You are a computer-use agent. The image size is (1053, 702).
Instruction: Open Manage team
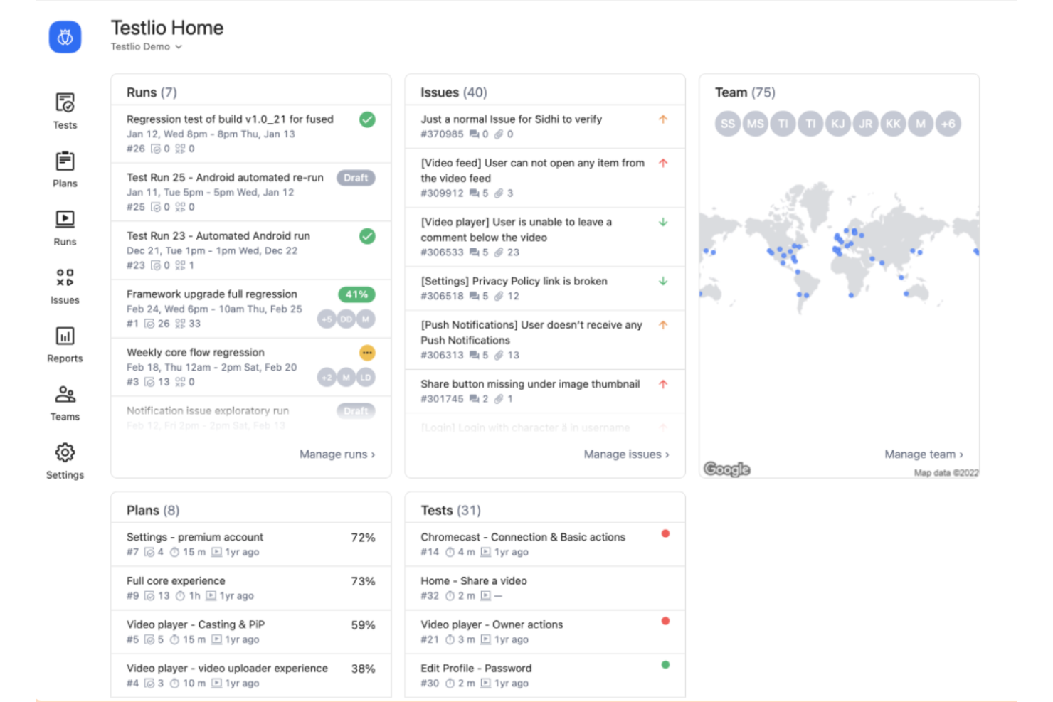coord(924,454)
